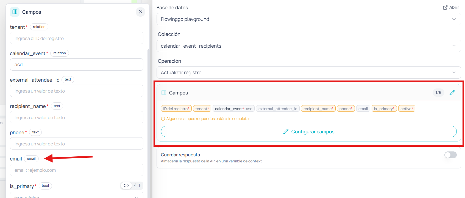Close the Campos side panel
Screen dimensions: 465x198
tap(140, 12)
